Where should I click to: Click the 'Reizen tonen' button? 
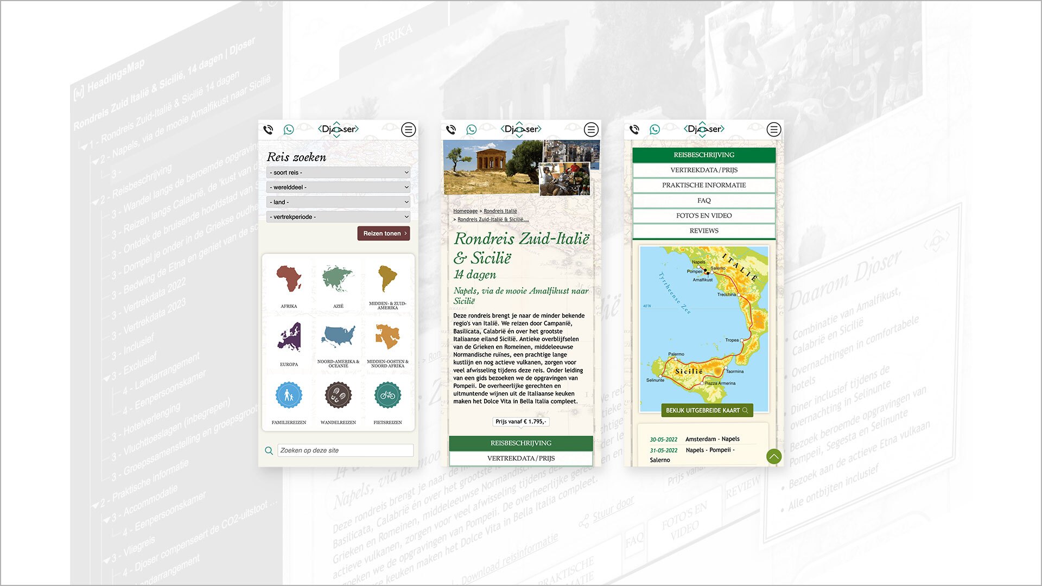point(384,233)
